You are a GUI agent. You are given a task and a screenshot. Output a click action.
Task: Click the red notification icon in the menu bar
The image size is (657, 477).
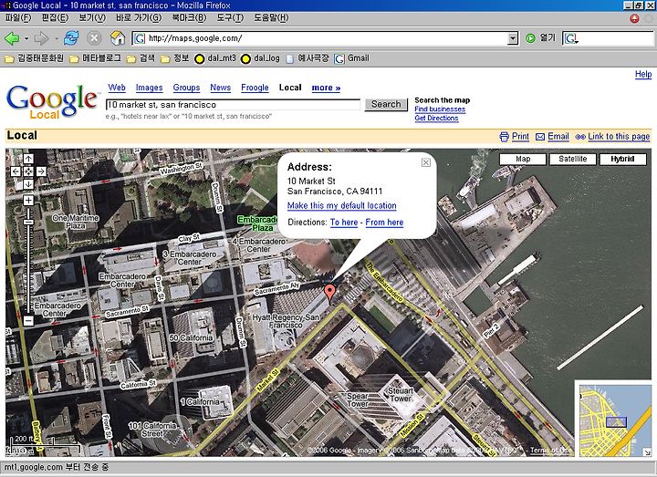point(635,18)
